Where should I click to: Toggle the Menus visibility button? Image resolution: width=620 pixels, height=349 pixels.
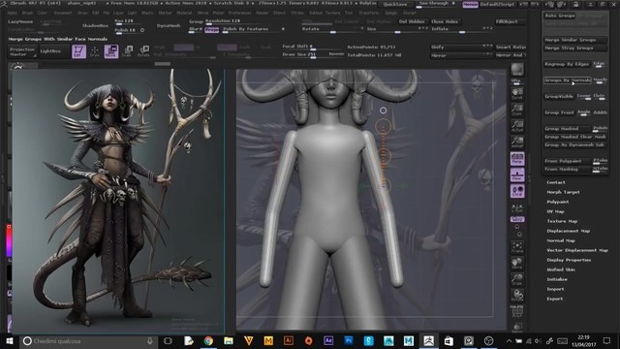(470, 4)
